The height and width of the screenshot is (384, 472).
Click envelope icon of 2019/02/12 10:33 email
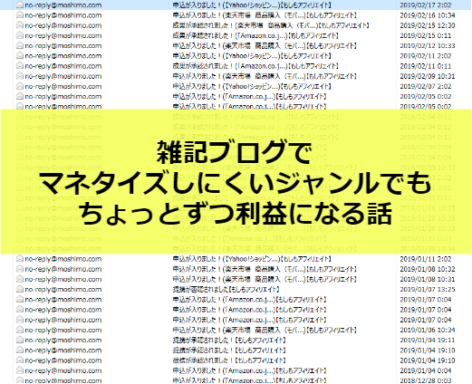[20, 45]
